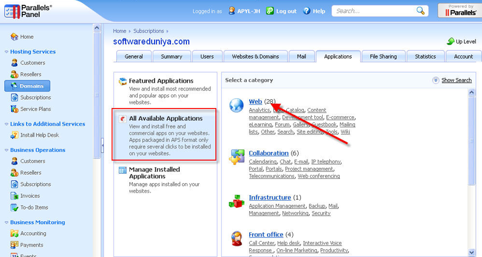Open the General tab
The width and height of the screenshot is (482, 257).
coord(133,56)
